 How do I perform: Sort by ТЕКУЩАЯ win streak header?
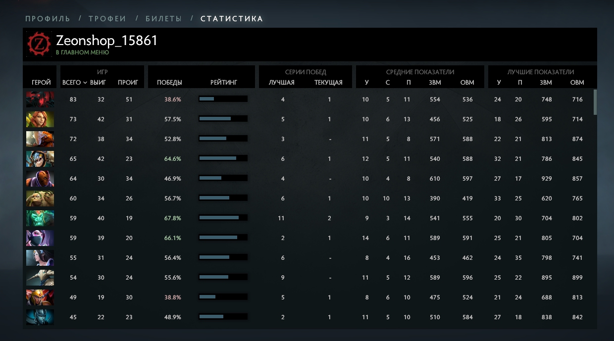point(328,83)
